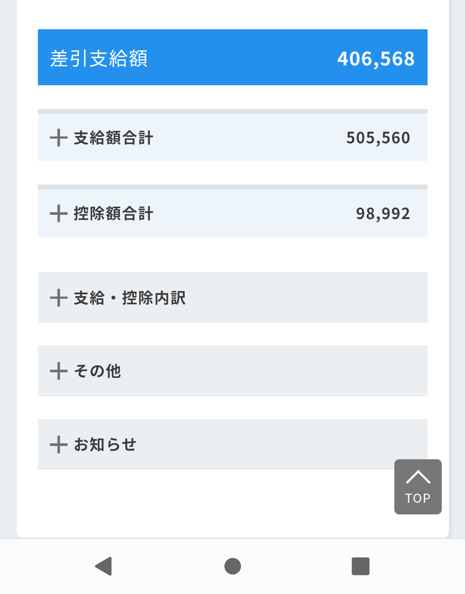The image size is (465, 594).
Task: Open the お知らせ accordion row
Action: pyautogui.click(x=105, y=445)
